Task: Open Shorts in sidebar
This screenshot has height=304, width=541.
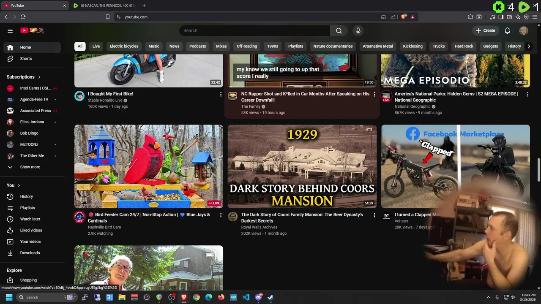Action: (32, 59)
